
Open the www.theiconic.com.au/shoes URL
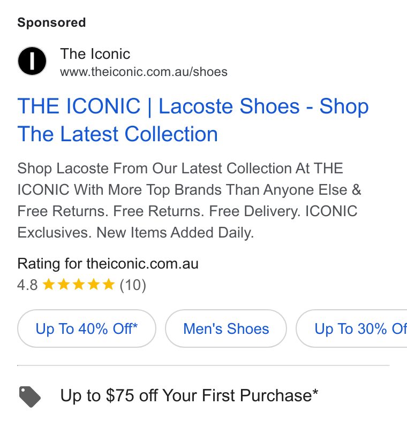144,72
